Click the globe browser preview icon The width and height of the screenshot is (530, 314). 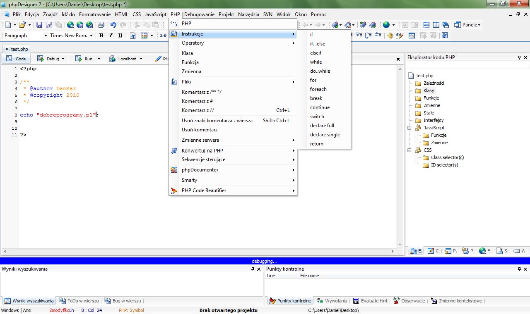[x=386, y=25]
